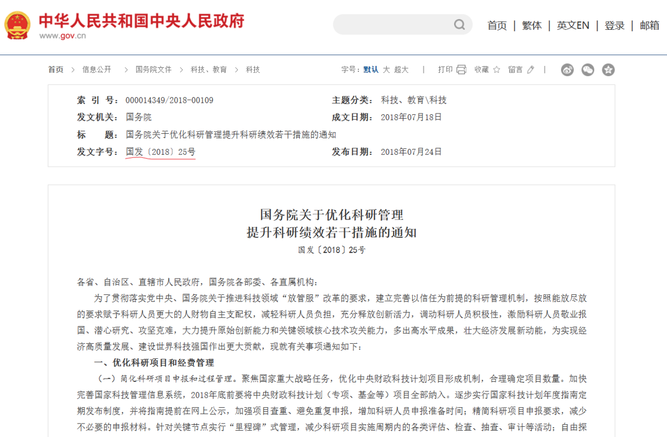Click the national emblem logo
This screenshot has width=667, height=437.
click(16, 25)
